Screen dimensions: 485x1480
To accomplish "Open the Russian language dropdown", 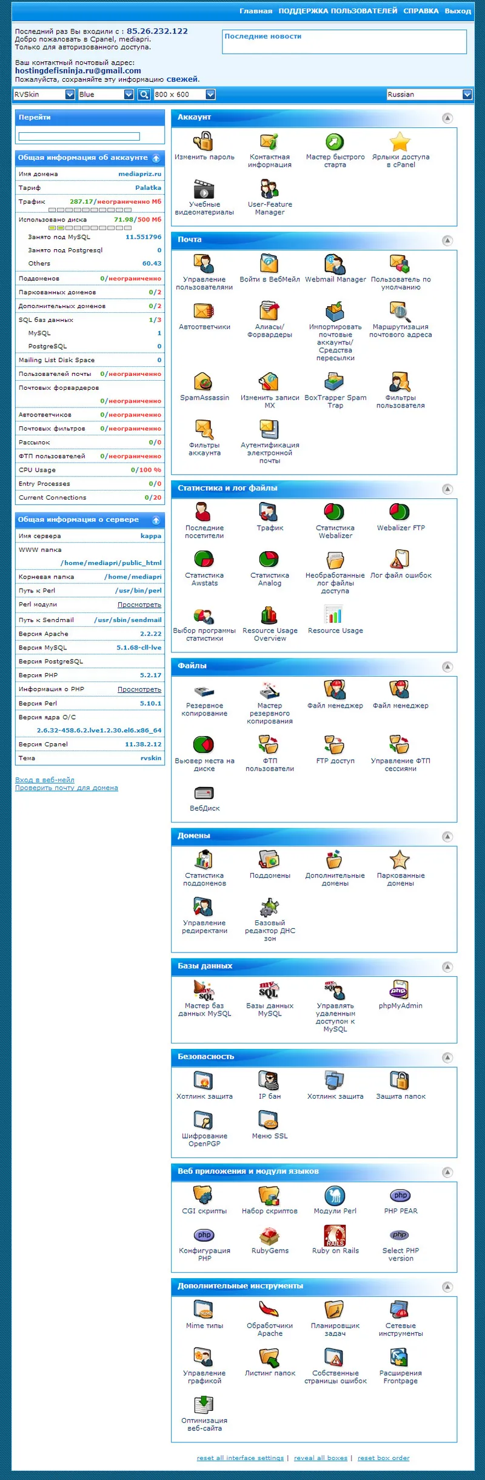I will click(x=429, y=95).
